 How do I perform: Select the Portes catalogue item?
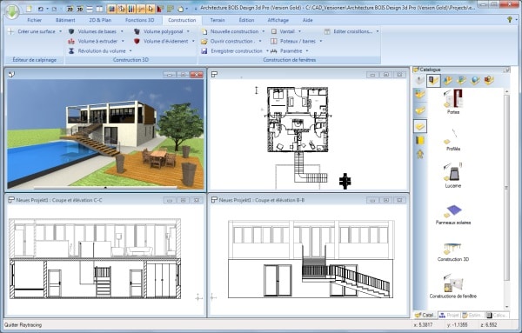(453, 102)
